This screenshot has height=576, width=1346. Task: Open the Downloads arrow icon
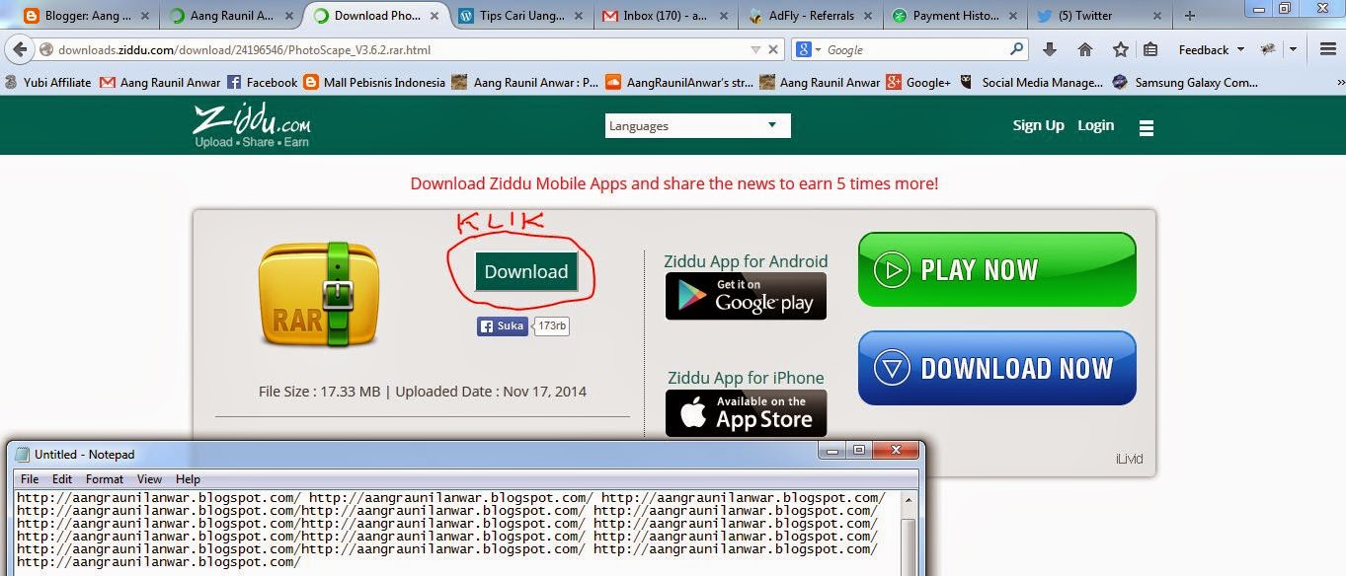click(1050, 49)
